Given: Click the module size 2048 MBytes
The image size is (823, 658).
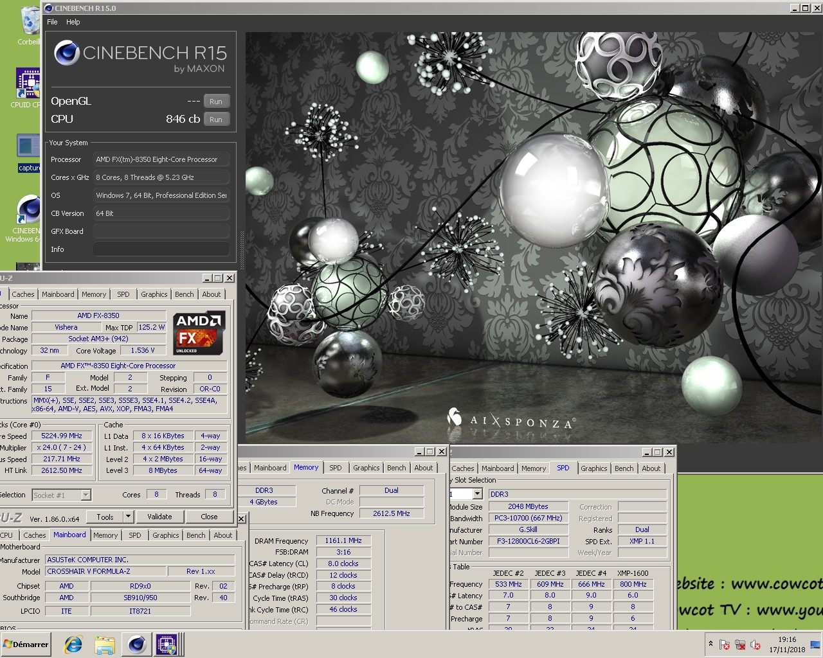Looking at the screenshot, I should [x=528, y=506].
